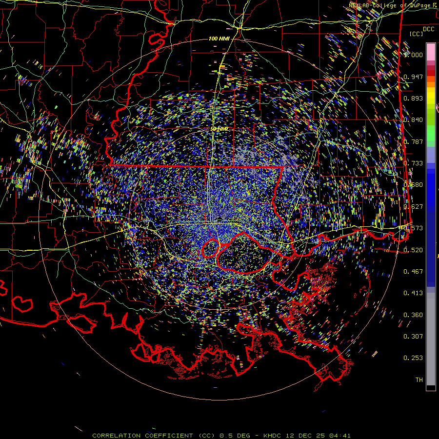Click the 0.893 legend value
439x439 pixels.
point(413,98)
